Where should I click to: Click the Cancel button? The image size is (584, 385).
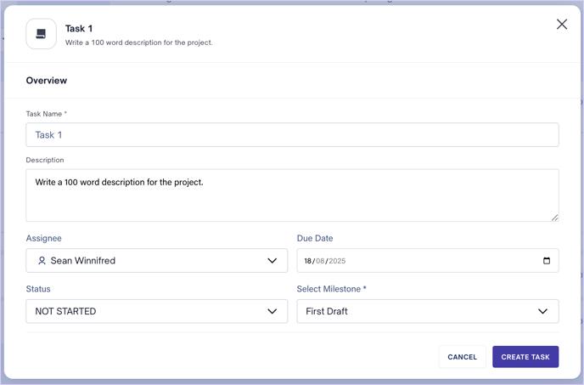(463, 357)
